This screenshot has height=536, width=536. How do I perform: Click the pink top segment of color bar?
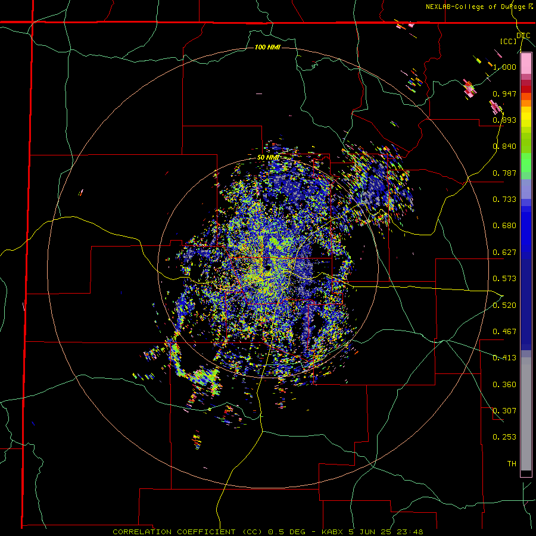pyautogui.click(x=526, y=64)
